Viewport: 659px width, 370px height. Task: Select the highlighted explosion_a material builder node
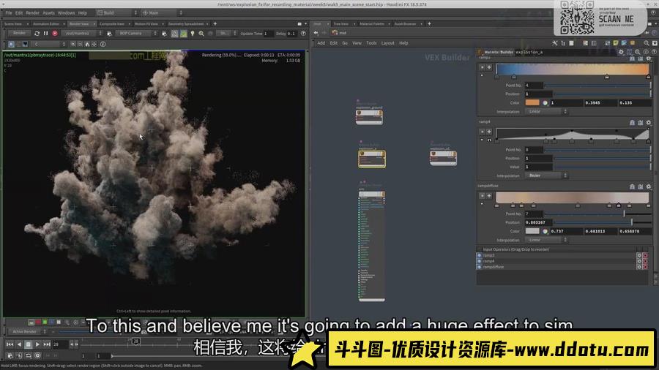click(x=371, y=159)
